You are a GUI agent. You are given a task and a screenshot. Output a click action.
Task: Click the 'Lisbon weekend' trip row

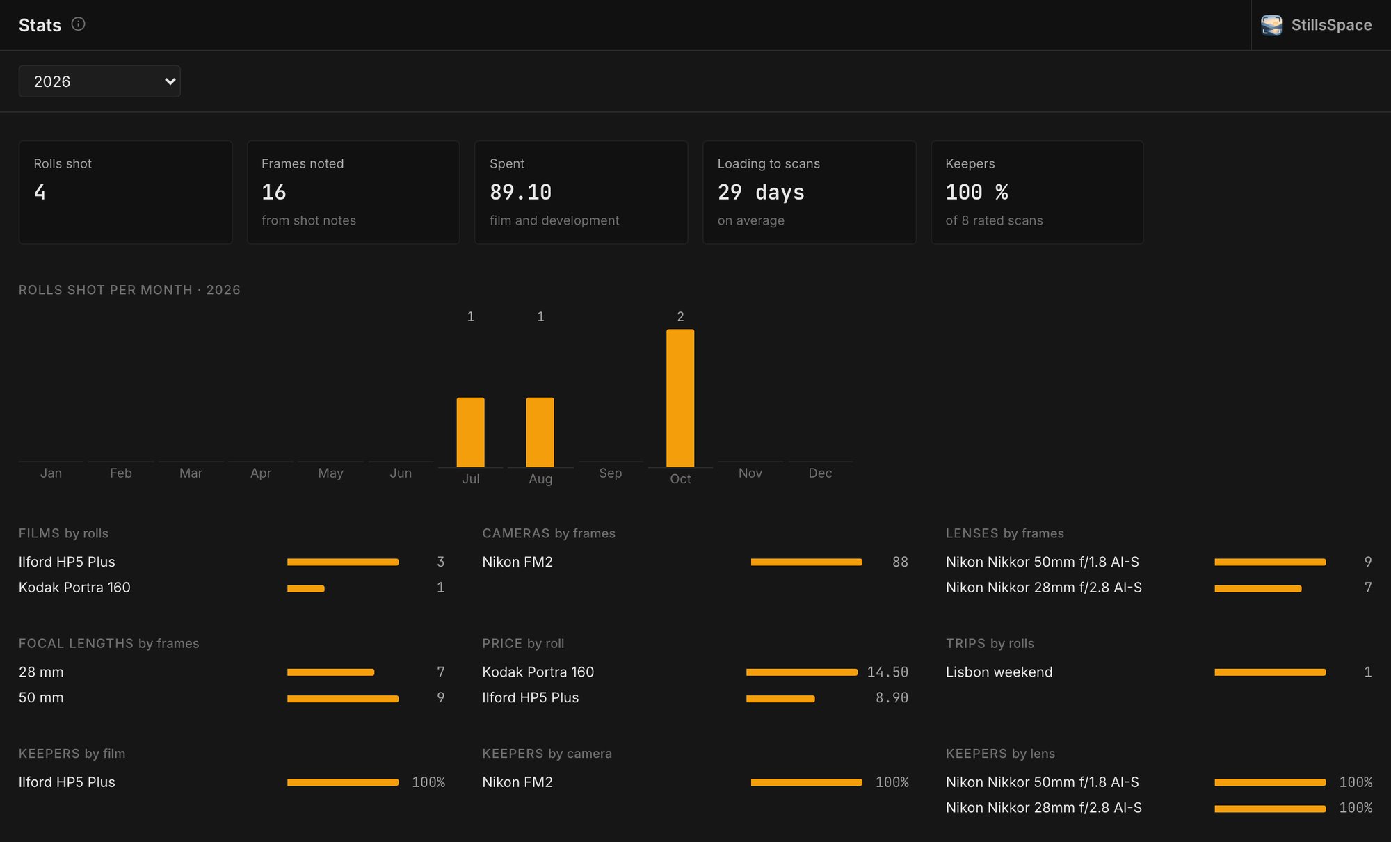point(1159,672)
